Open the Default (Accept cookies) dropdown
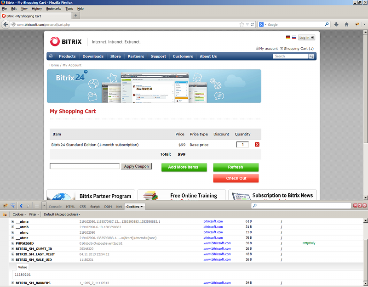 point(62,214)
